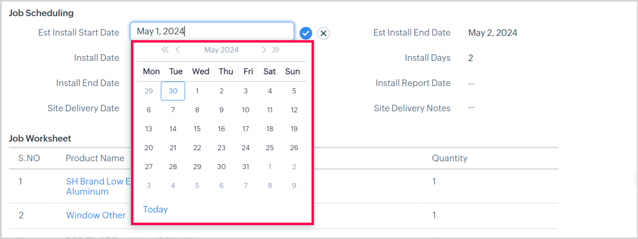Cancel date editing with the X icon

[x=323, y=33]
